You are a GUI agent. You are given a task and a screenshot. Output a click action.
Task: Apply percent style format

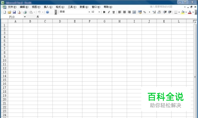(145, 12)
